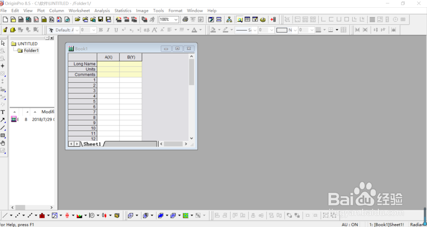Click the hierarchy network icon in the toolbar

click(x=229, y=19)
